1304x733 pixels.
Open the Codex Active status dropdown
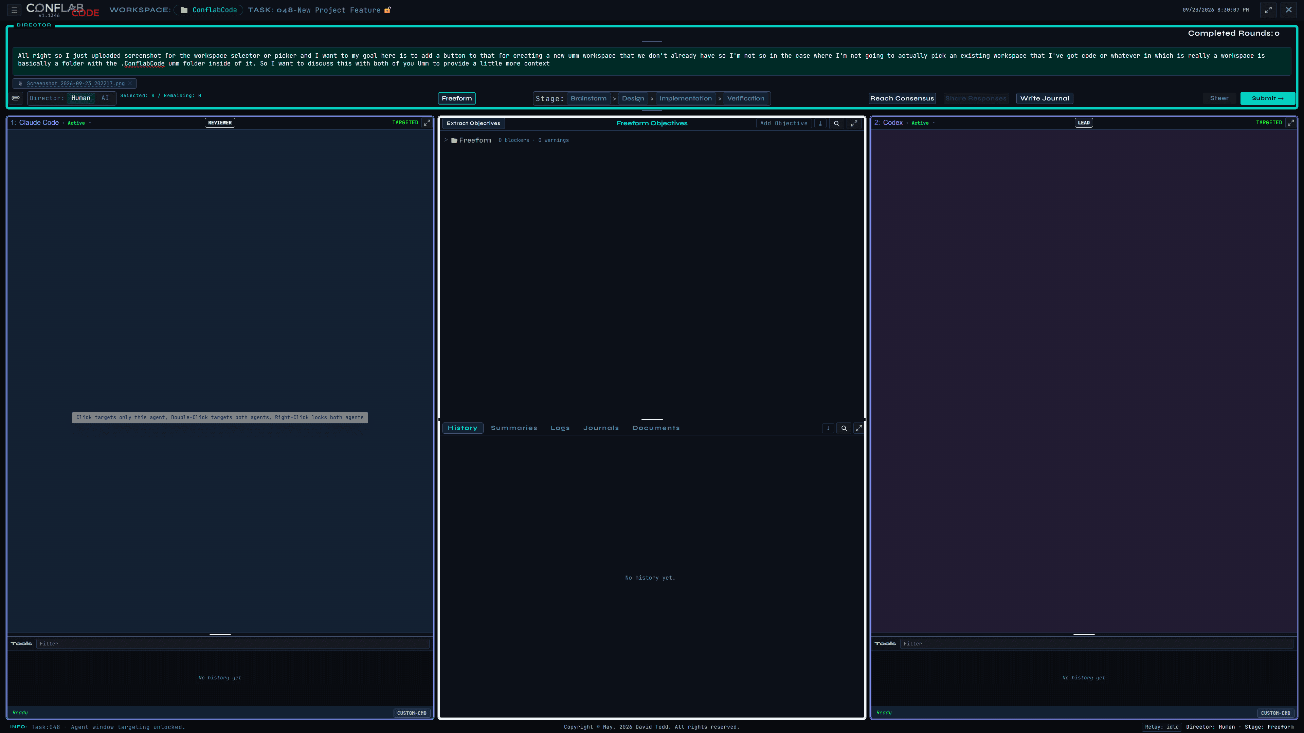(923, 123)
